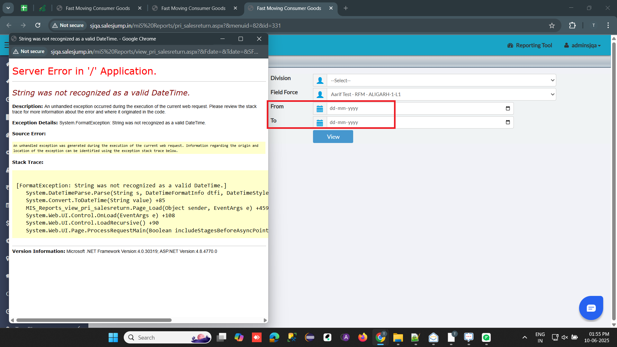The width and height of the screenshot is (617, 347).
Task: Click the From date calendar icon
Action: pyautogui.click(x=320, y=109)
